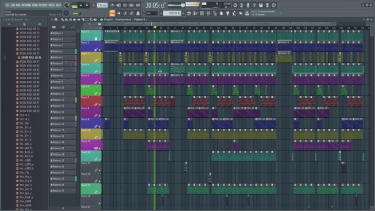Screen dimensions: 375x211
Task: Select the Playback speaker tool in playlist
Action: [95, 20]
